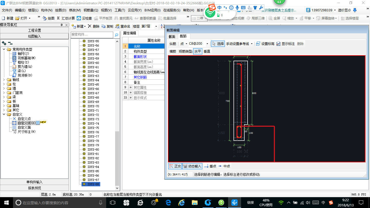The height and width of the screenshot is (208, 370).
Task: Click the 全屏 full screen tool
Action: tap(274, 18)
